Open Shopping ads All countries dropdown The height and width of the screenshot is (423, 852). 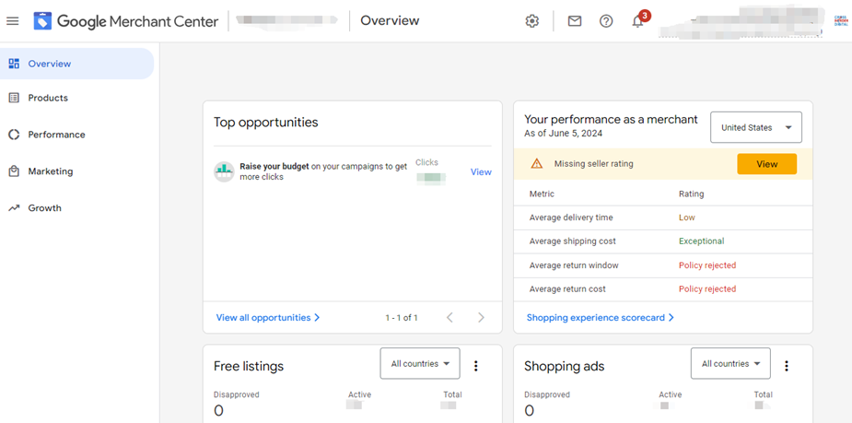730,364
